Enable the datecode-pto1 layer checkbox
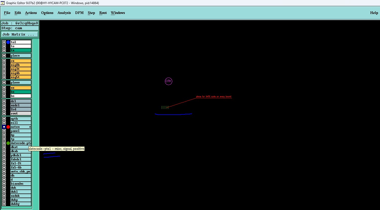The width and height of the screenshot is (380, 210). pyautogui.click(x=4, y=143)
